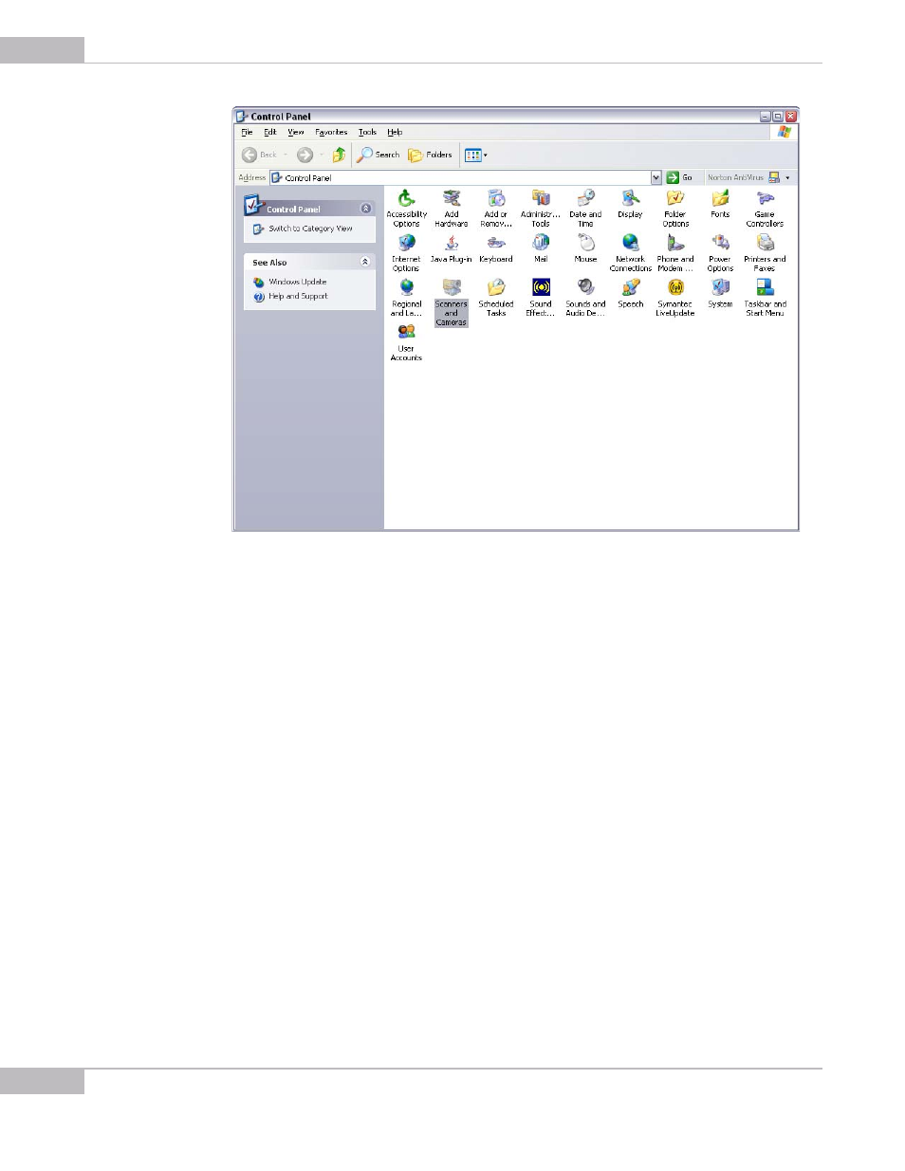Open Windows Update link
This screenshot has height=1171, width=905.
coord(297,282)
